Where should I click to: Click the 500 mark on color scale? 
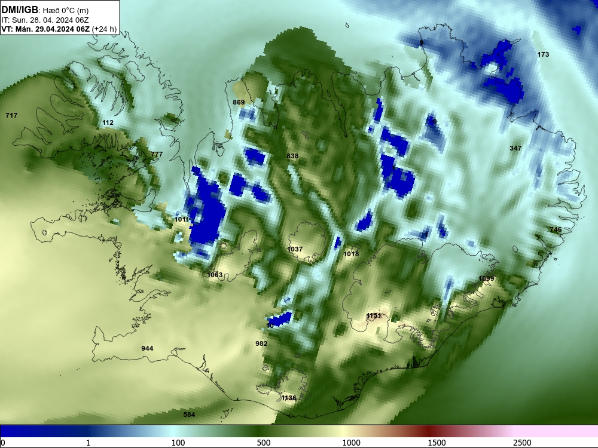click(263, 443)
